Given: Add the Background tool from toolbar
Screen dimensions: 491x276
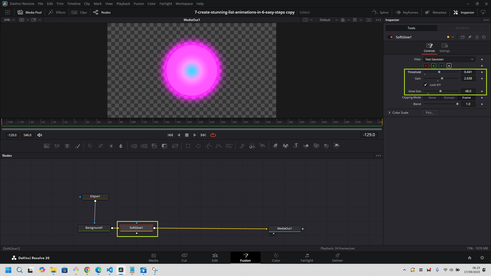Looking at the screenshot, I should click(x=47, y=146).
